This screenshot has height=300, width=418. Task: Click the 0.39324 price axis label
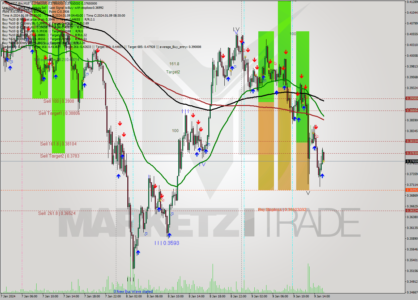pos(412,88)
